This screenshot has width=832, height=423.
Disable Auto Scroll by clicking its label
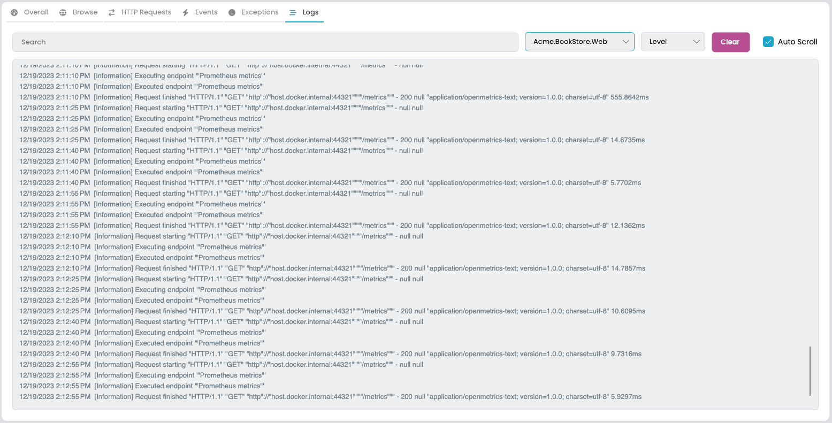click(x=797, y=42)
